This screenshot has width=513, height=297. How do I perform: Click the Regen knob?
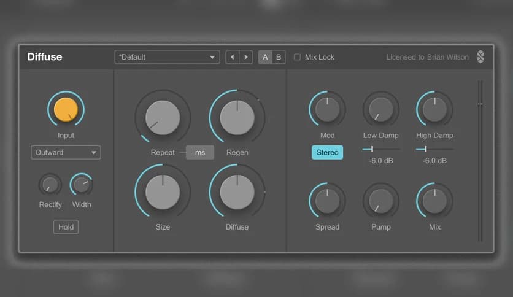[x=237, y=117]
